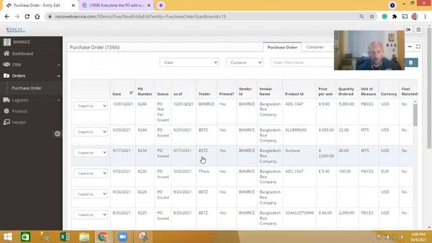Open Zoom from the taskbar
This screenshot has width=432, height=243.
122,237
